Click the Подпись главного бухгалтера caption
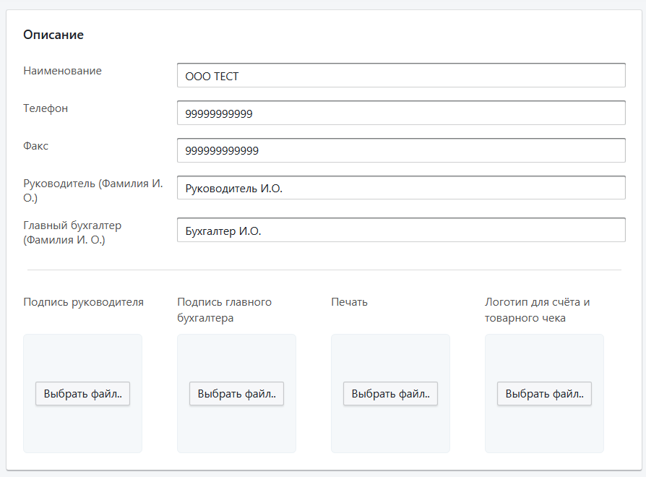 tap(224, 310)
